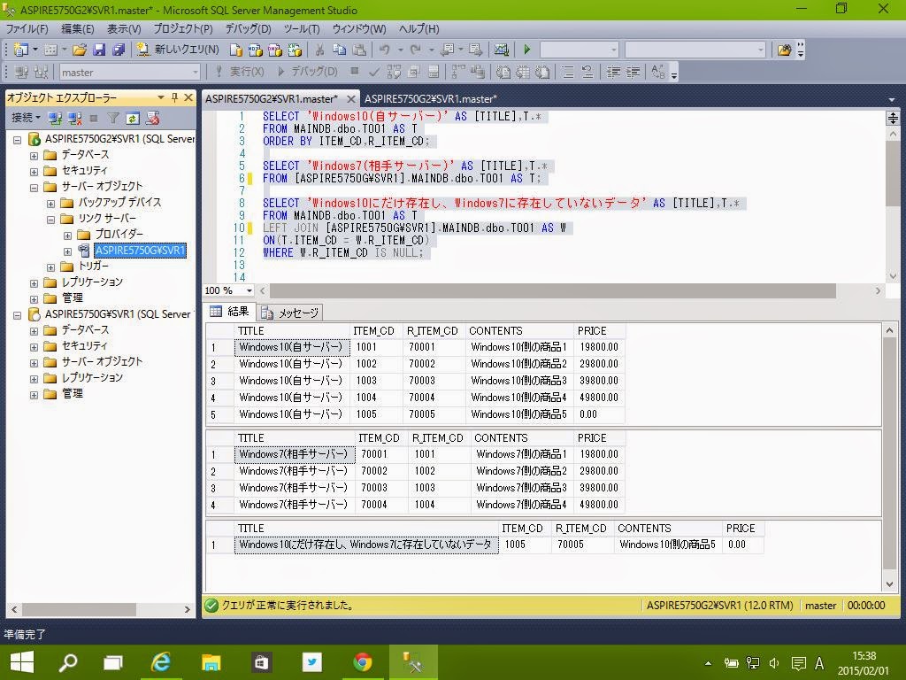The width and height of the screenshot is (906, 680).
Task: Open Google Chrome from the taskbar
Action: (362, 661)
